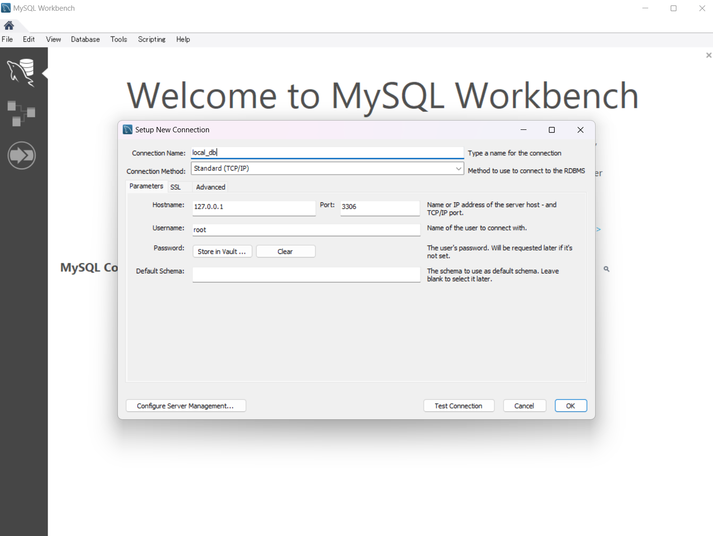The image size is (713, 536).
Task: Click the Clear password button
Action: click(x=285, y=251)
